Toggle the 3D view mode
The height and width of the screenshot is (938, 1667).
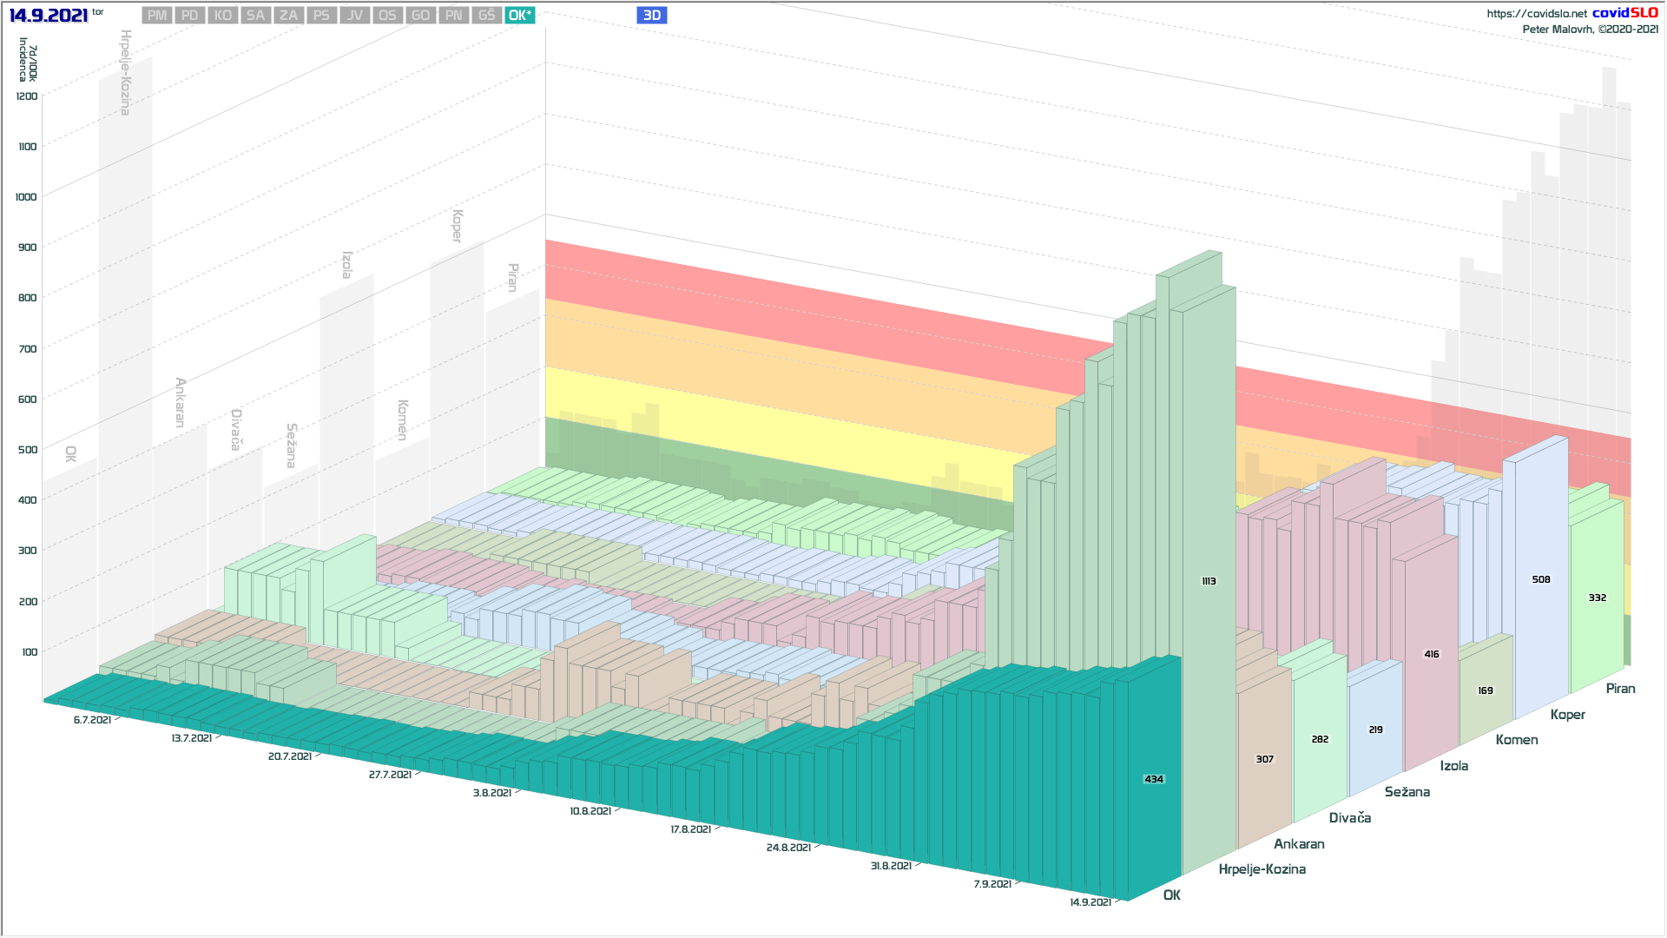[x=651, y=16]
